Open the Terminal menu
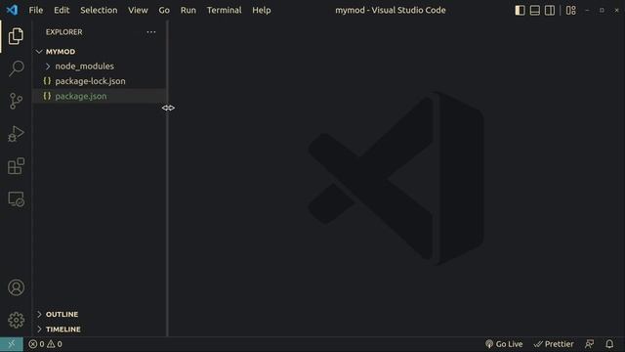Screen dimensions: 625x352 pyautogui.click(x=224, y=10)
